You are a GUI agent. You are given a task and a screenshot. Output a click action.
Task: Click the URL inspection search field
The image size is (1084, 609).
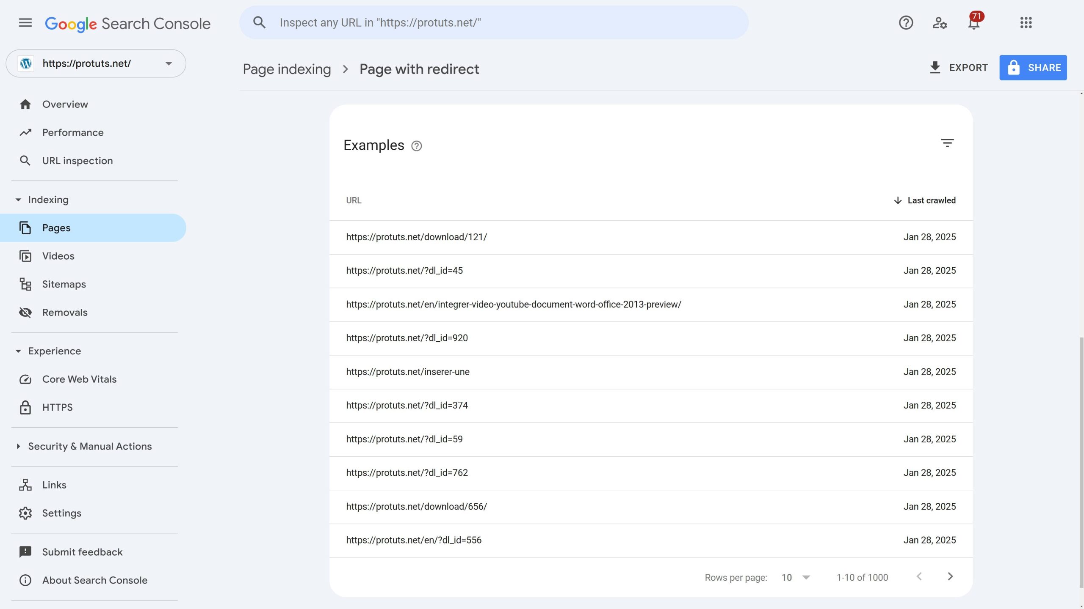tap(493, 23)
